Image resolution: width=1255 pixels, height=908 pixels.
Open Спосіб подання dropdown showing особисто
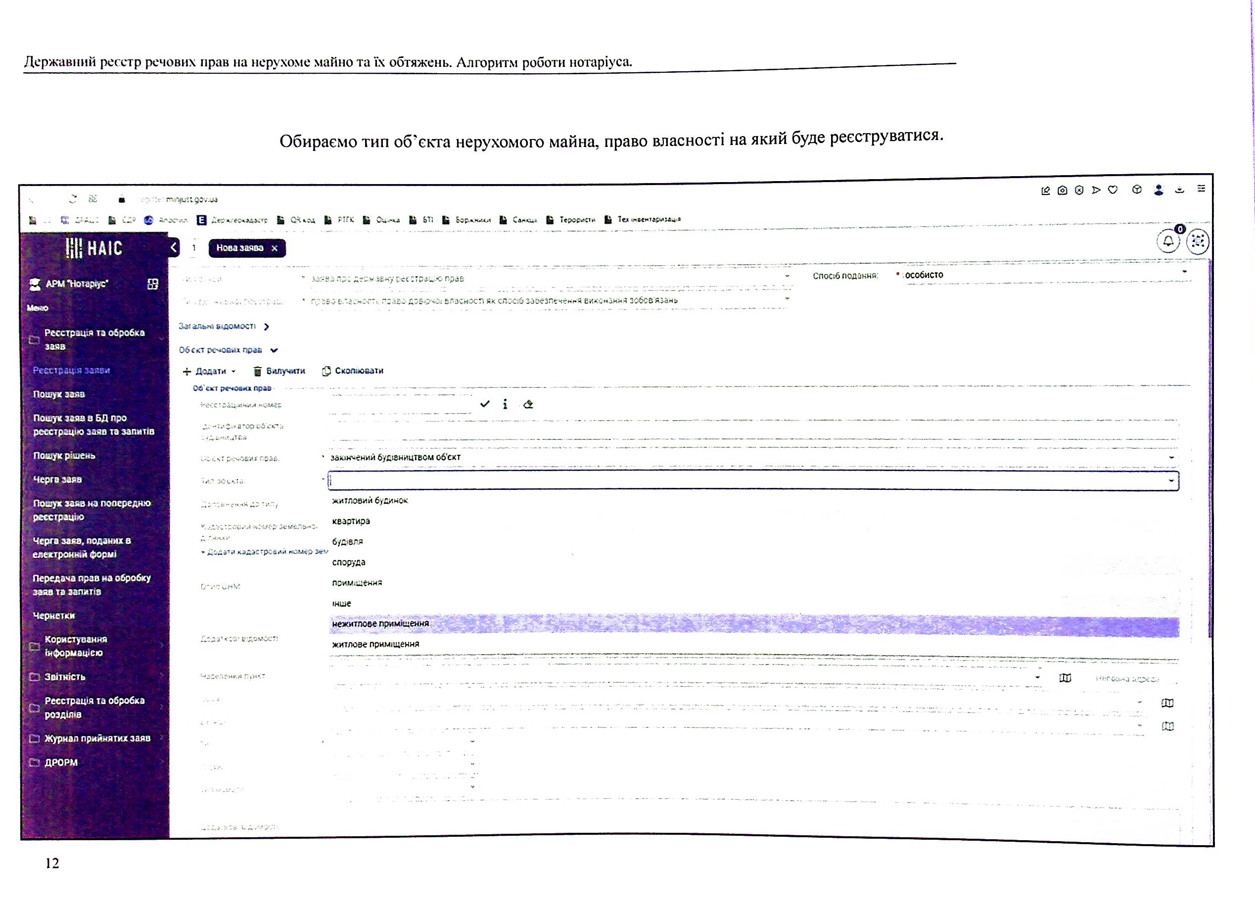coord(1046,275)
